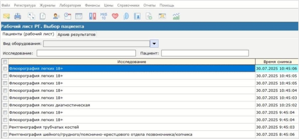
Task: Click the time cell 30.07.2025 8:45:06
Action: click(x=277, y=134)
